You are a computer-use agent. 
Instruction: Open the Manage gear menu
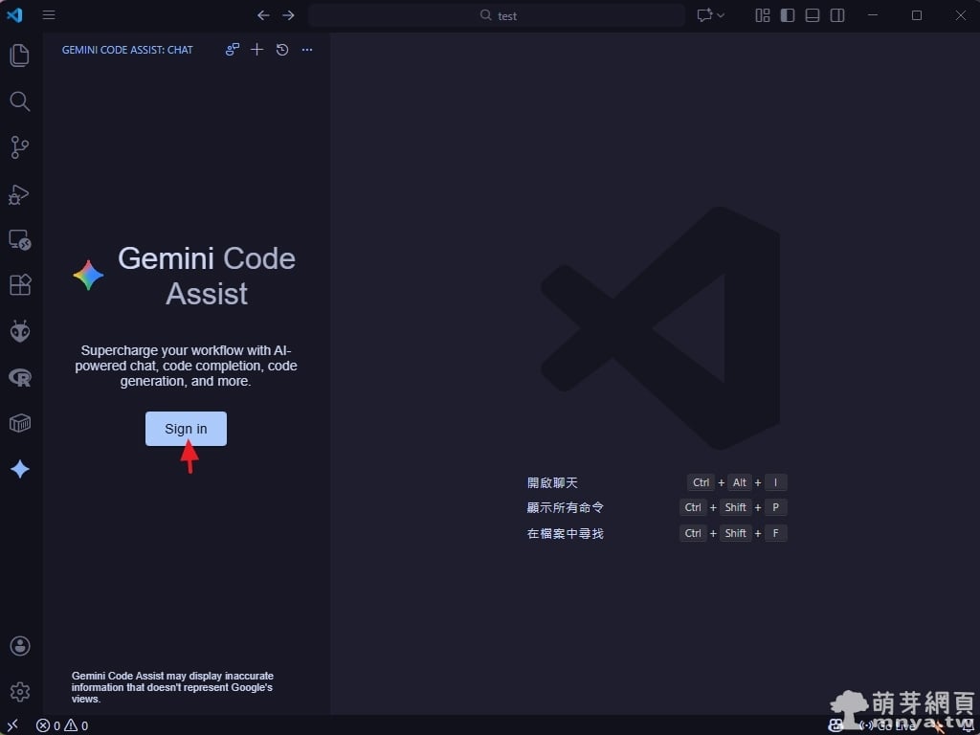click(x=19, y=691)
